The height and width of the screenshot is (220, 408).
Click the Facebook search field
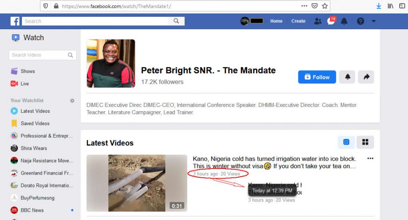coord(95,21)
